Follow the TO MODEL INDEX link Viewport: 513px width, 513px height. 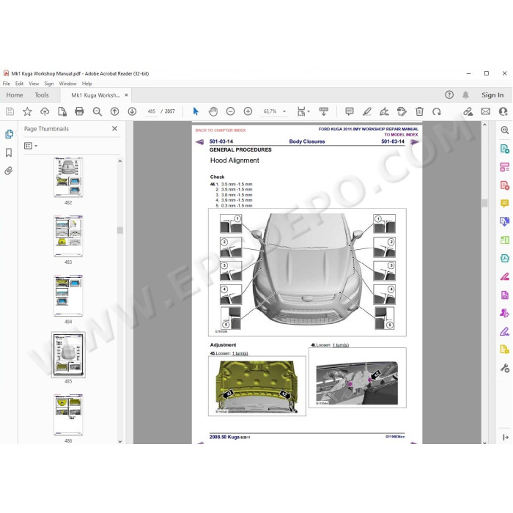click(401, 134)
